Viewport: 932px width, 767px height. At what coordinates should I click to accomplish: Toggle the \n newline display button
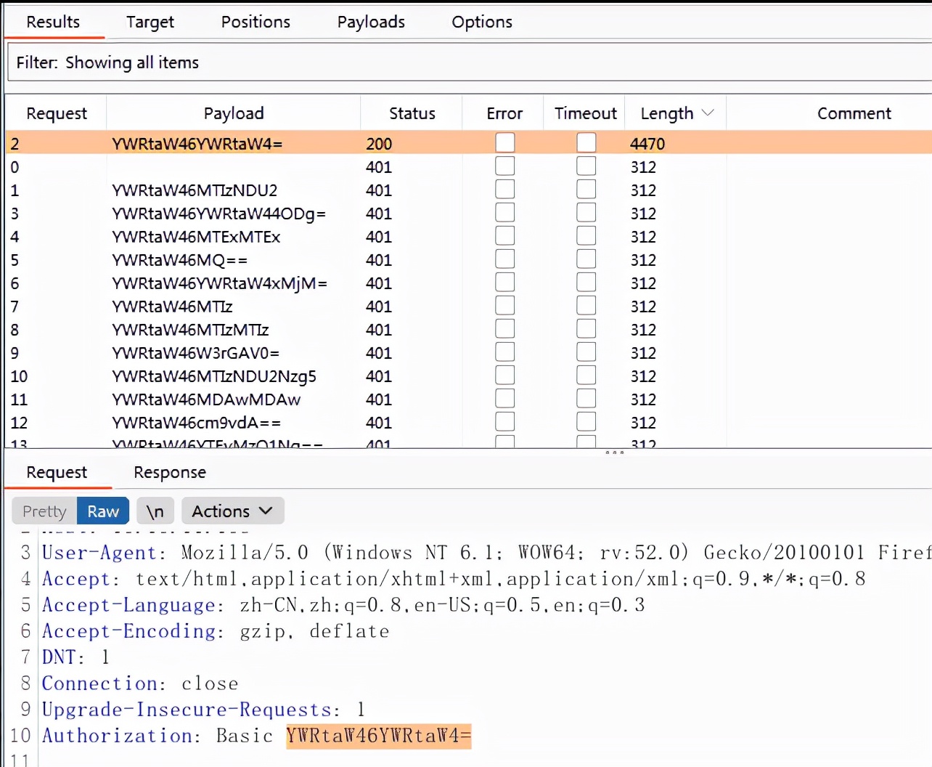155,511
